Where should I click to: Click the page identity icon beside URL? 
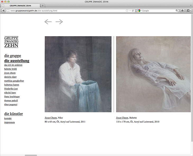8,11
